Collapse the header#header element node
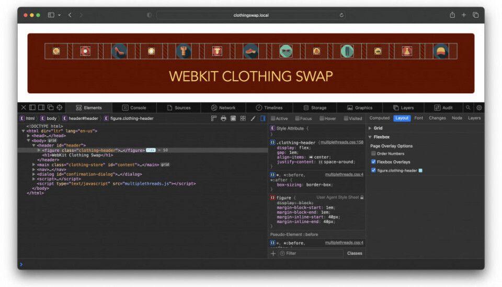This screenshot has width=502, height=287. [x=33, y=145]
